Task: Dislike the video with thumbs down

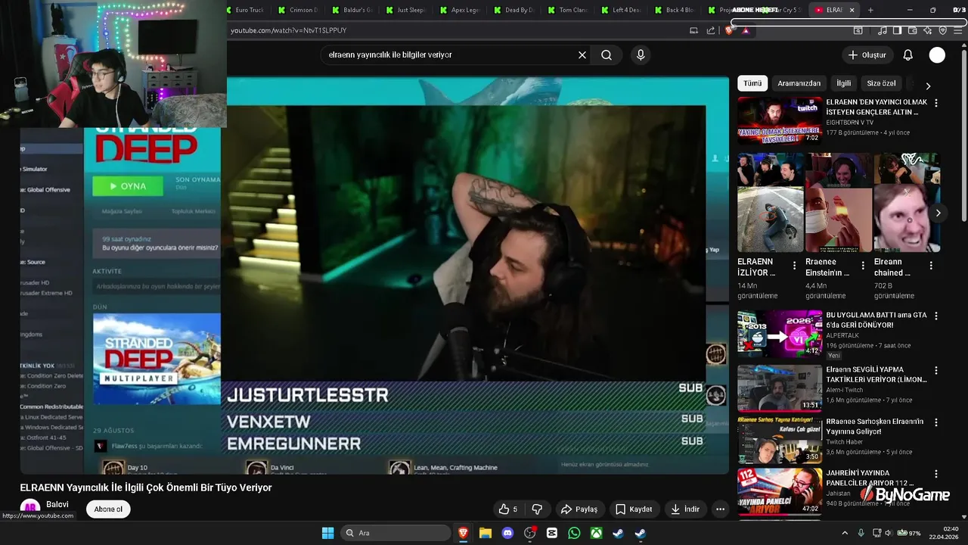Action: coord(537,509)
